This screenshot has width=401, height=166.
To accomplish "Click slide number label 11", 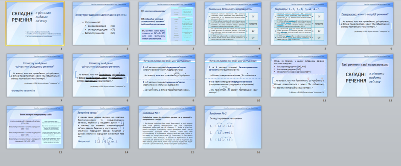I will click(x=325, y=100).
